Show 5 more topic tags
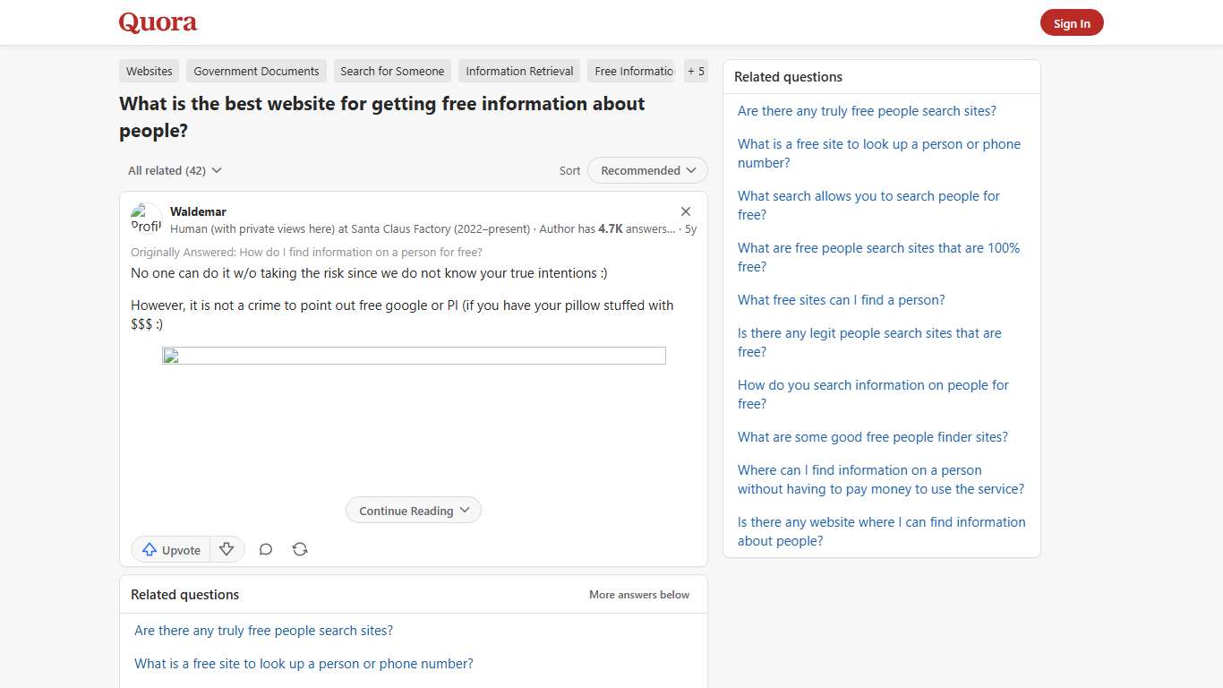Image resolution: width=1223 pixels, height=688 pixels. point(696,71)
